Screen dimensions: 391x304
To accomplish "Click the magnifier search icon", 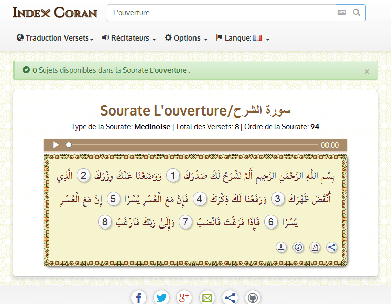I will [356, 13].
